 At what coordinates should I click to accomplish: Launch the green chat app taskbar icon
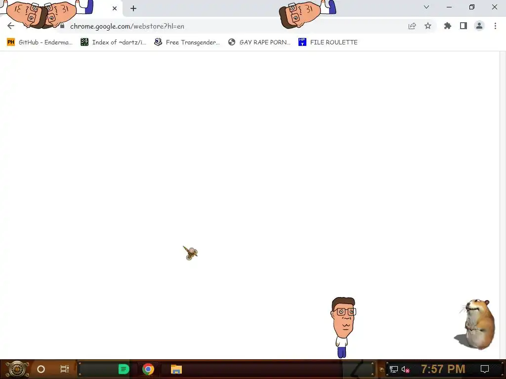pos(124,369)
